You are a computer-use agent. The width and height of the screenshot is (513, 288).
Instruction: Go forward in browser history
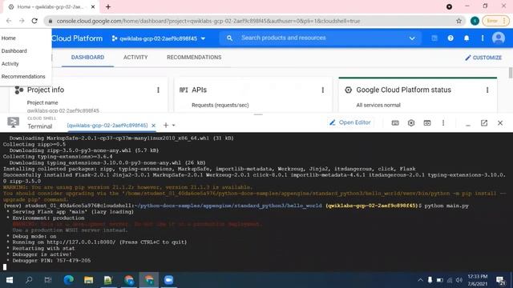22,21
